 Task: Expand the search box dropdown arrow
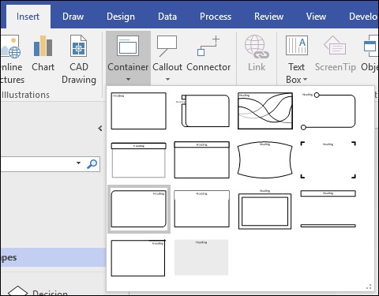[78, 163]
